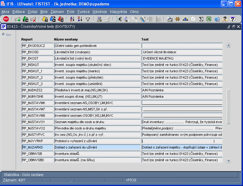Open the Nástroje menu
Image resolution: width=243 pixels, height=186 pixels.
point(100,12)
